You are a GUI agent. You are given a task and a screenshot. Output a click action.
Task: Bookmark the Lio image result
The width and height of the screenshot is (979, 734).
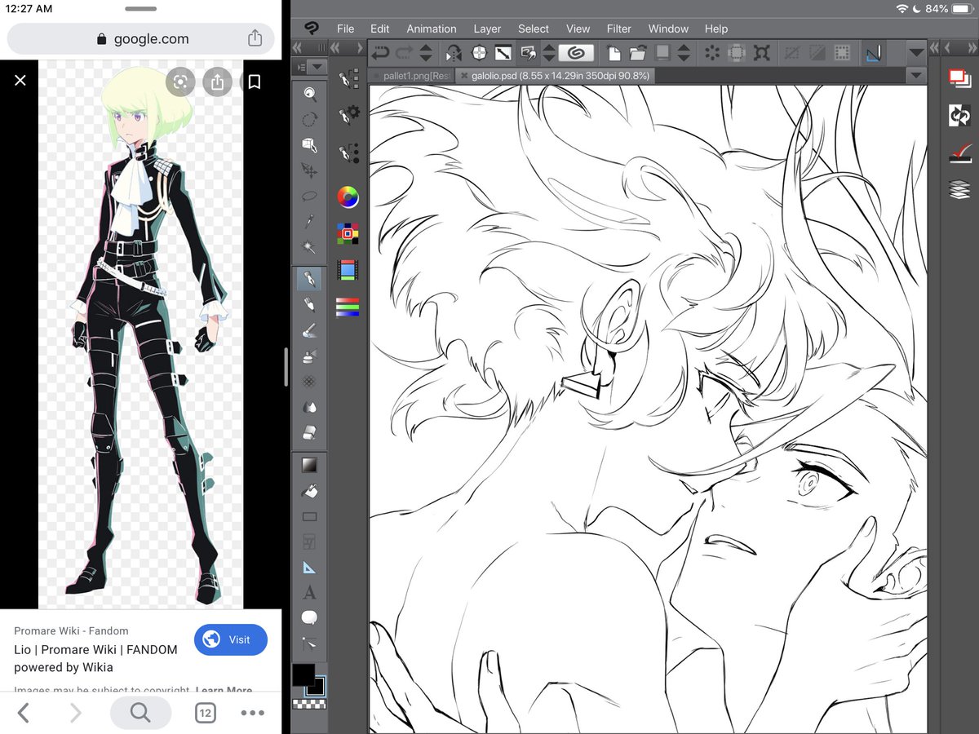tap(255, 82)
